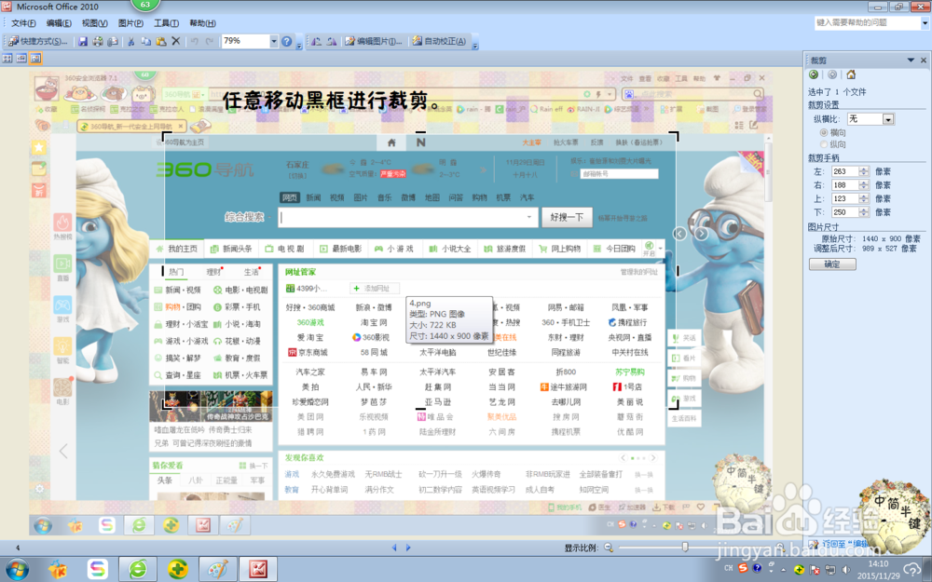This screenshot has height=582, width=932.
Task: Open the 图片(P) menu
Action: [130, 23]
